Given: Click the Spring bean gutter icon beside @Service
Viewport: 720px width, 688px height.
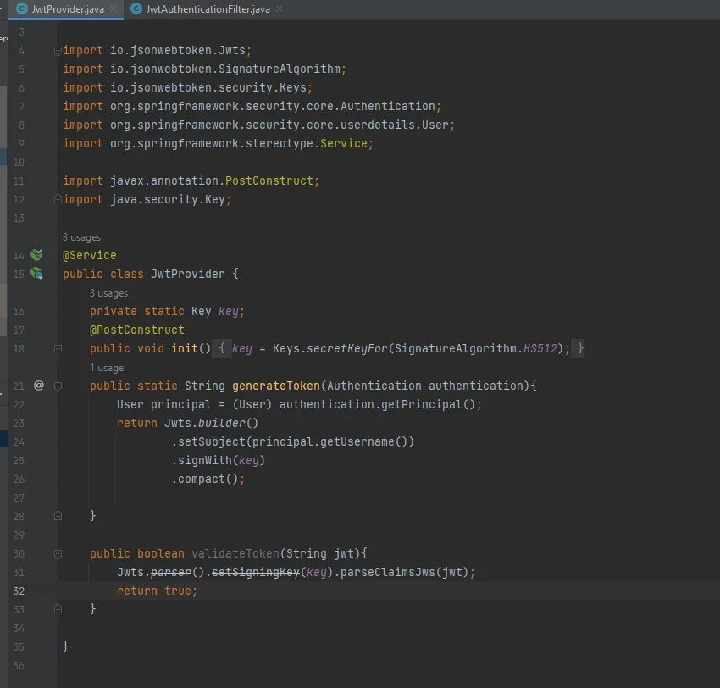Looking at the screenshot, I should (x=36, y=255).
